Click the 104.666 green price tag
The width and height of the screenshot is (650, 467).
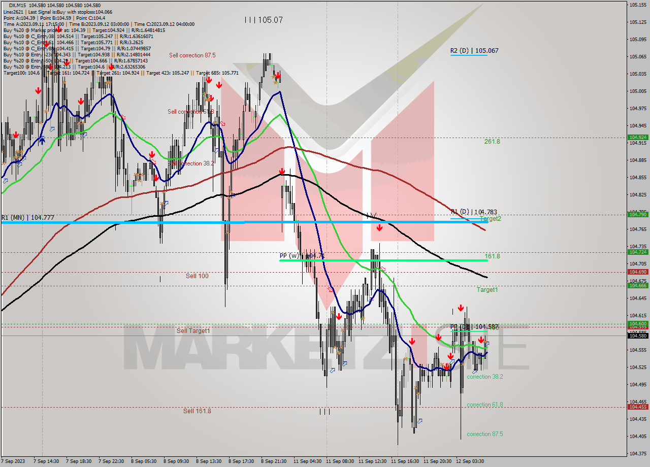(638, 285)
